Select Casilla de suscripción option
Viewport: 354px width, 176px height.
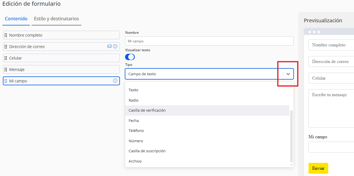coord(147,151)
